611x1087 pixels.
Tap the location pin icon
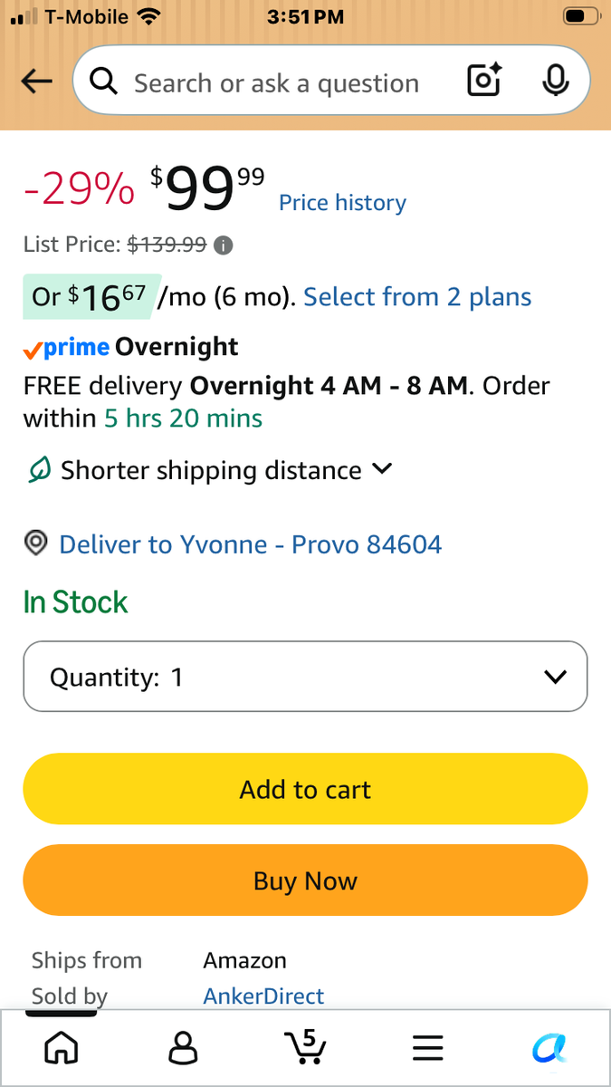point(35,543)
